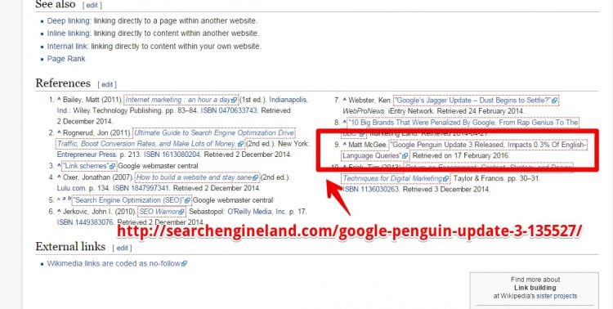
Task: Click back-reference 'b' of reference 5
Action: point(69,199)
